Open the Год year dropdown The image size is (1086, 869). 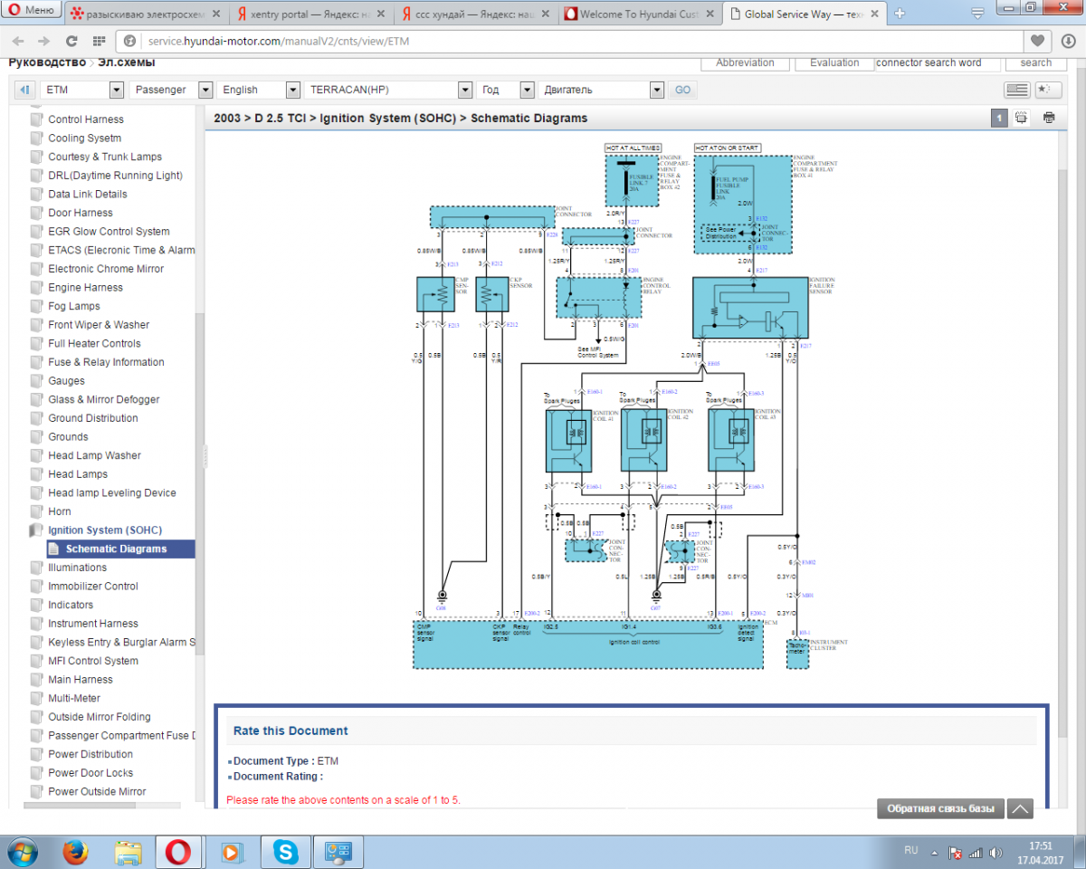click(506, 90)
